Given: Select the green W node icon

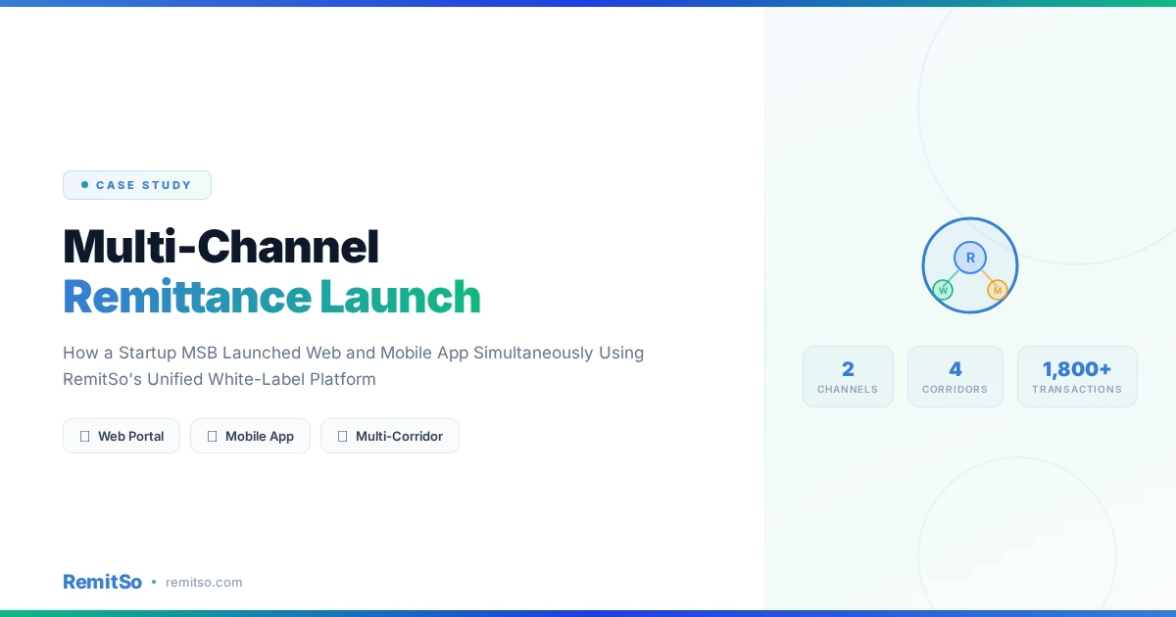Looking at the screenshot, I should pyautogui.click(x=944, y=290).
